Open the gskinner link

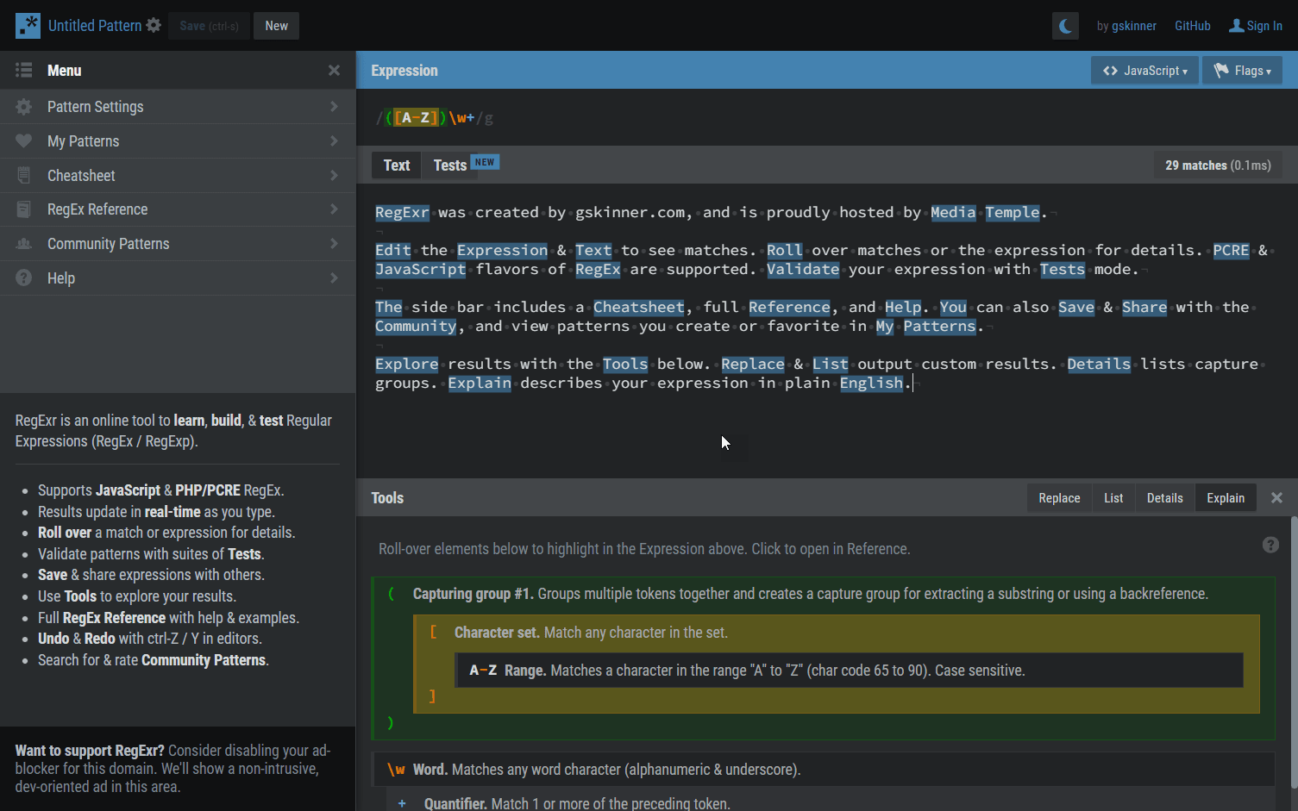click(x=1134, y=26)
